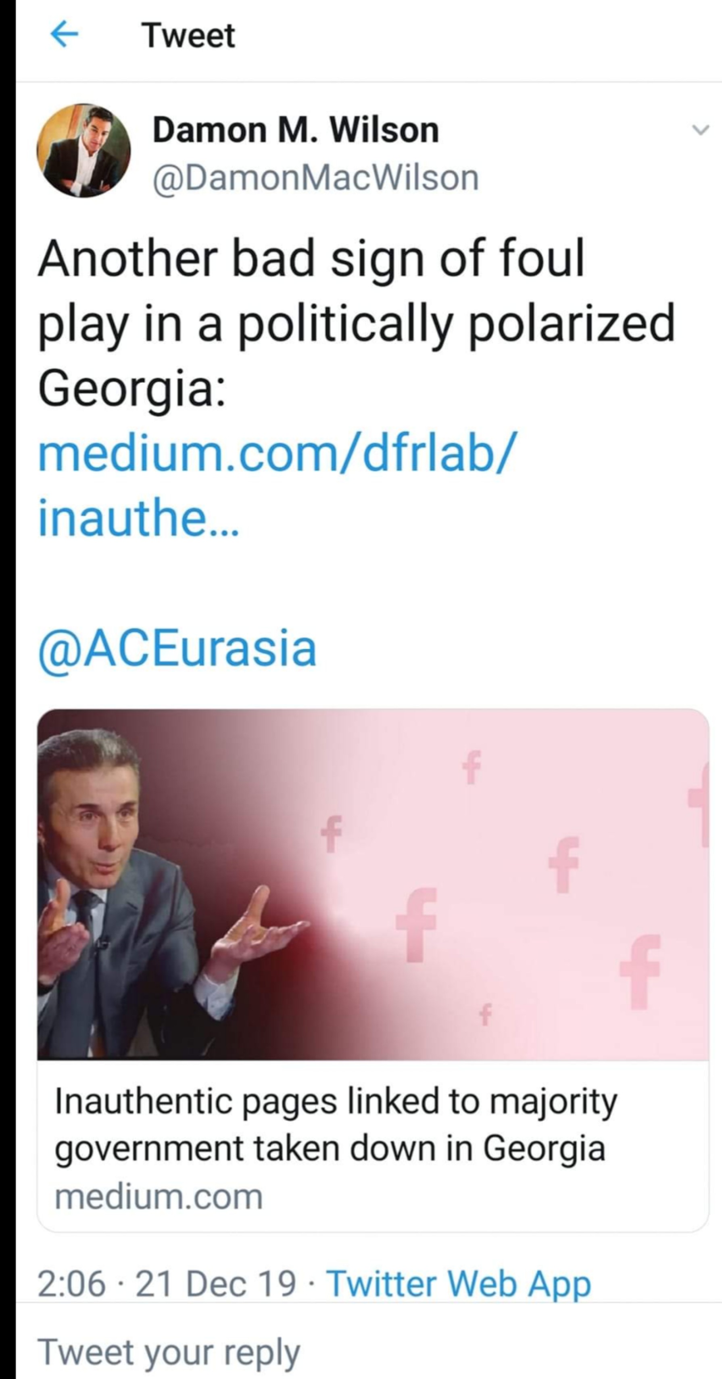Click the medium.com domain on the card

[x=159, y=1197]
